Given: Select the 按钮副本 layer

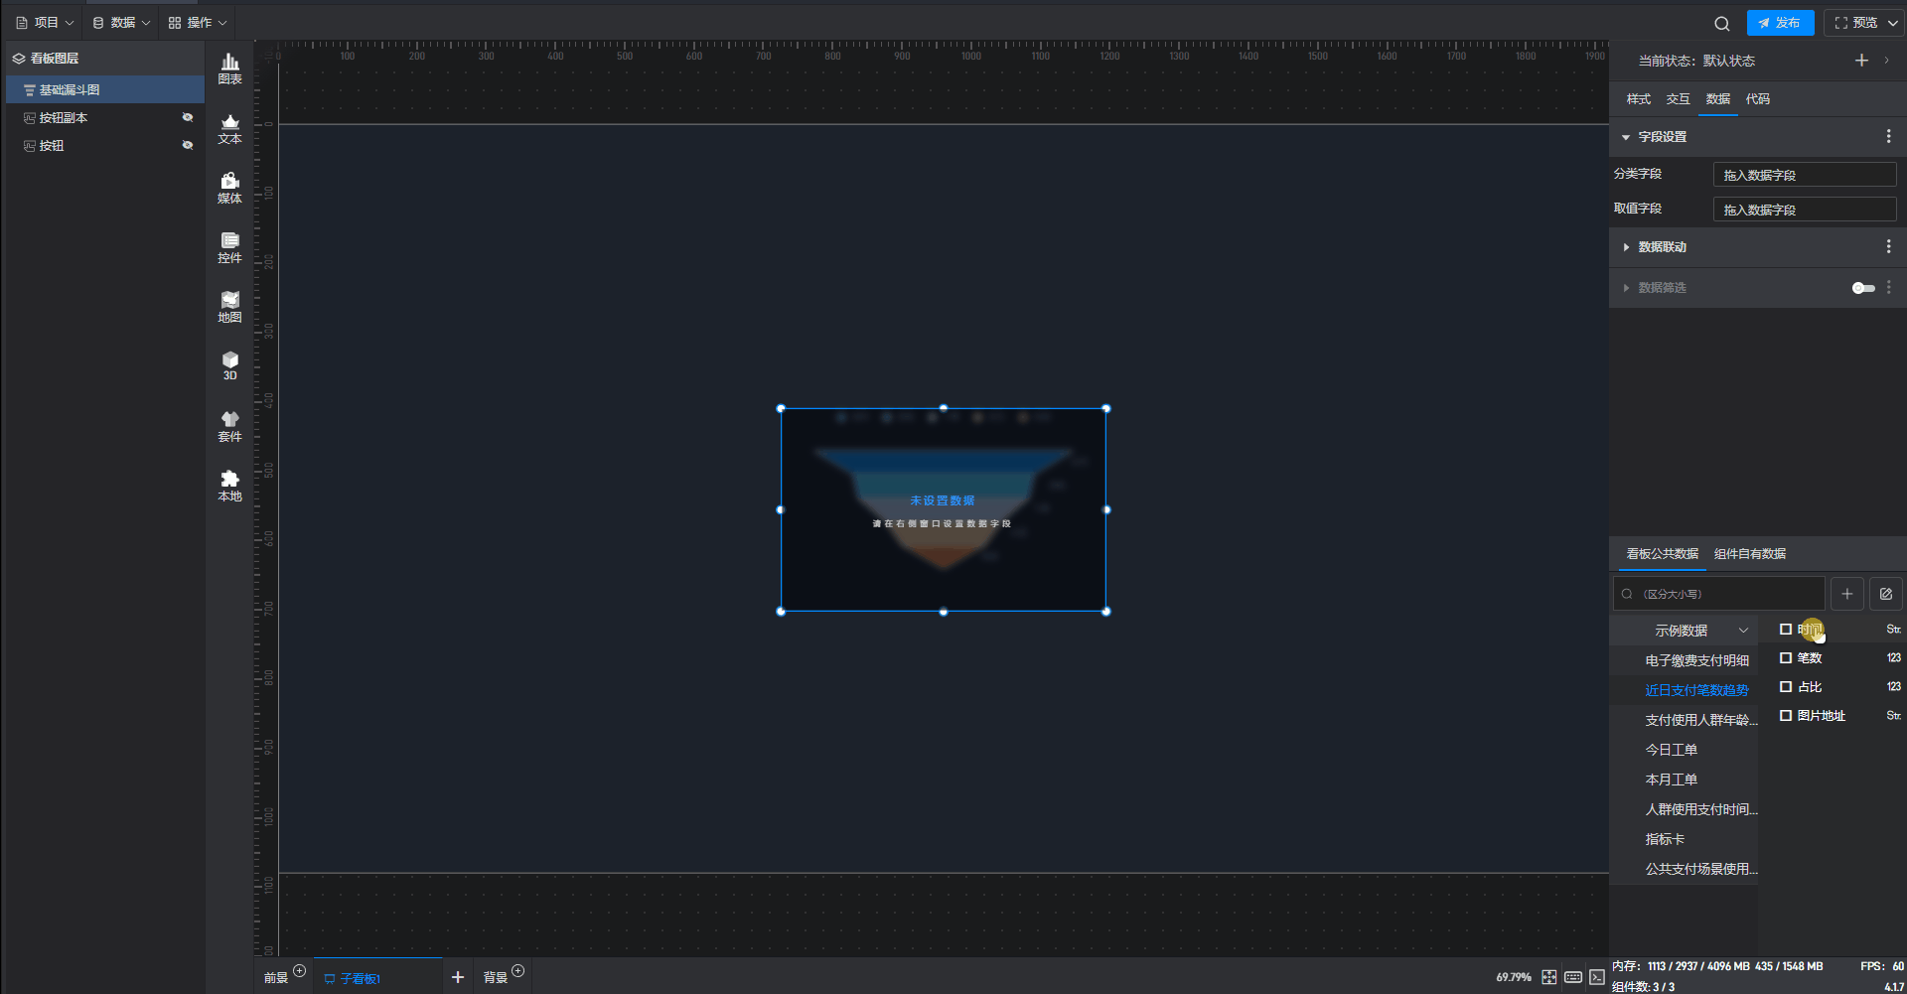Looking at the screenshot, I should click(x=105, y=117).
